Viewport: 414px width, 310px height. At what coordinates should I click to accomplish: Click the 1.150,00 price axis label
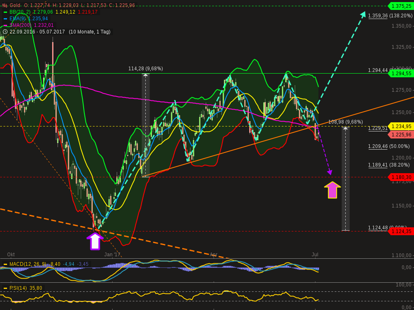click(402, 205)
